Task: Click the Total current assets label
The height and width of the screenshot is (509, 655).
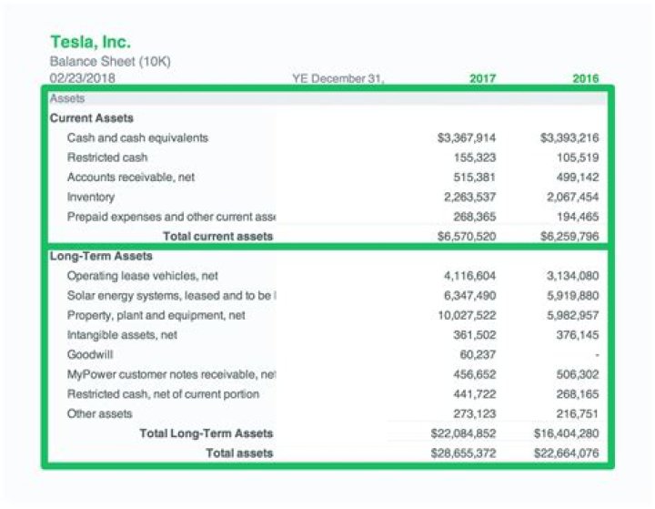Action: pyautogui.click(x=217, y=237)
